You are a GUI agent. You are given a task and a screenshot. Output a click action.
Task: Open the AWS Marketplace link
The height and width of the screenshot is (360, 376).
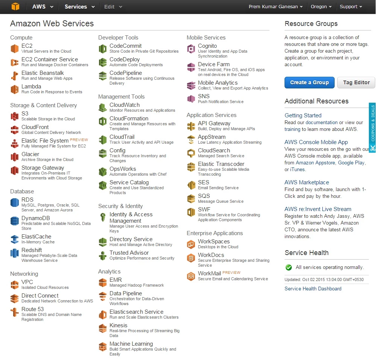(x=307, y=182)
